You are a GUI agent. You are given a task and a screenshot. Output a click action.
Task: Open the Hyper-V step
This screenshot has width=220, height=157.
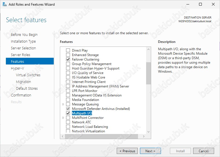click(x=17, y=68)
